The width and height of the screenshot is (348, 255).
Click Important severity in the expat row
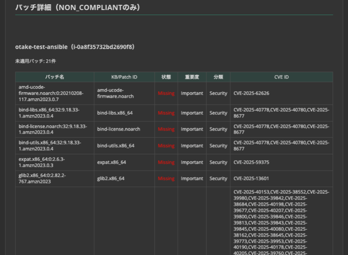(192, 162)
